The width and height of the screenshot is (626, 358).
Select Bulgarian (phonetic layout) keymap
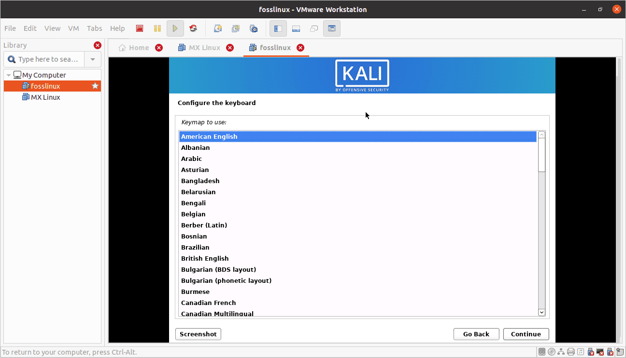(358, 280)
